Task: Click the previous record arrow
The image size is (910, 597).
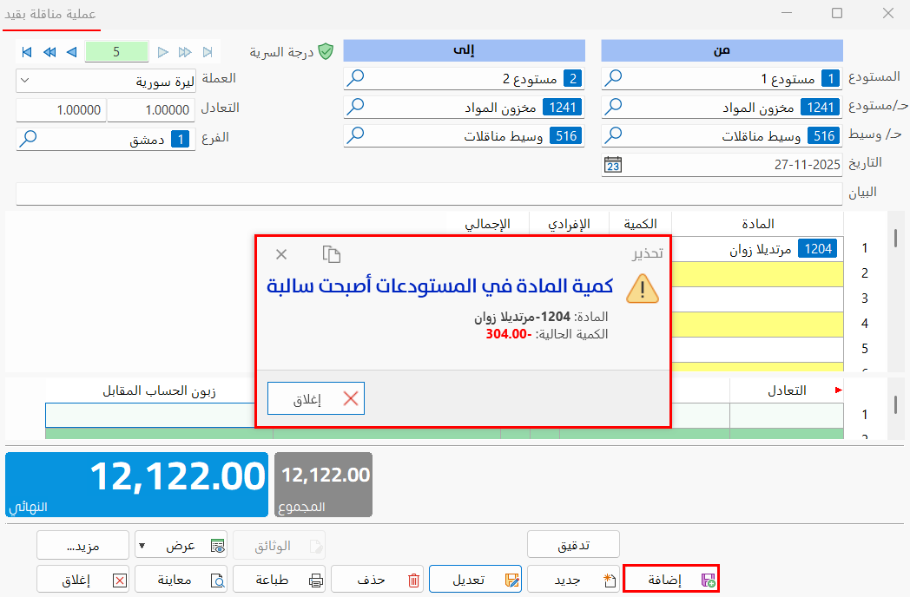Action: click(x=71, y=52)
